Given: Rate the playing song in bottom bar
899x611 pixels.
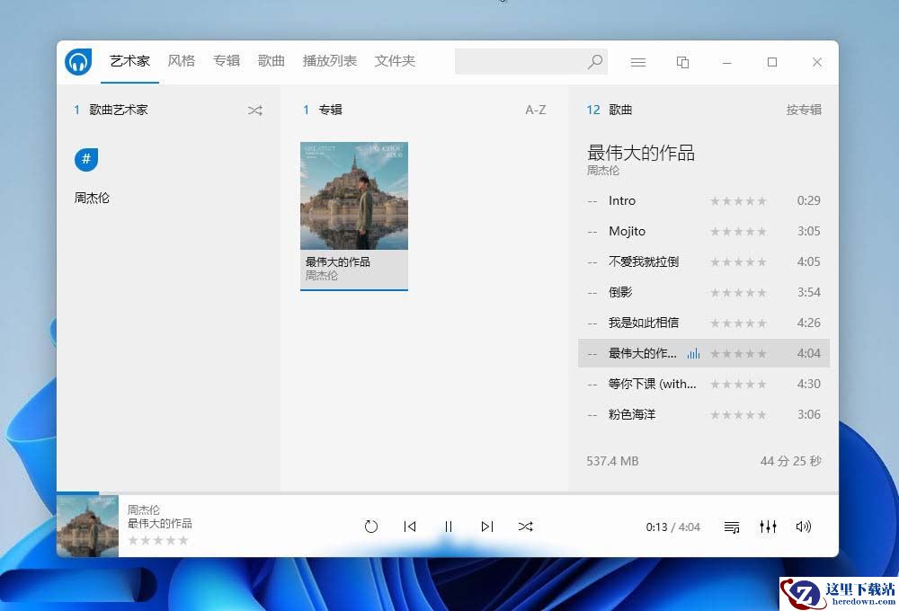Looking at the screenshot, I should (158, 540).
